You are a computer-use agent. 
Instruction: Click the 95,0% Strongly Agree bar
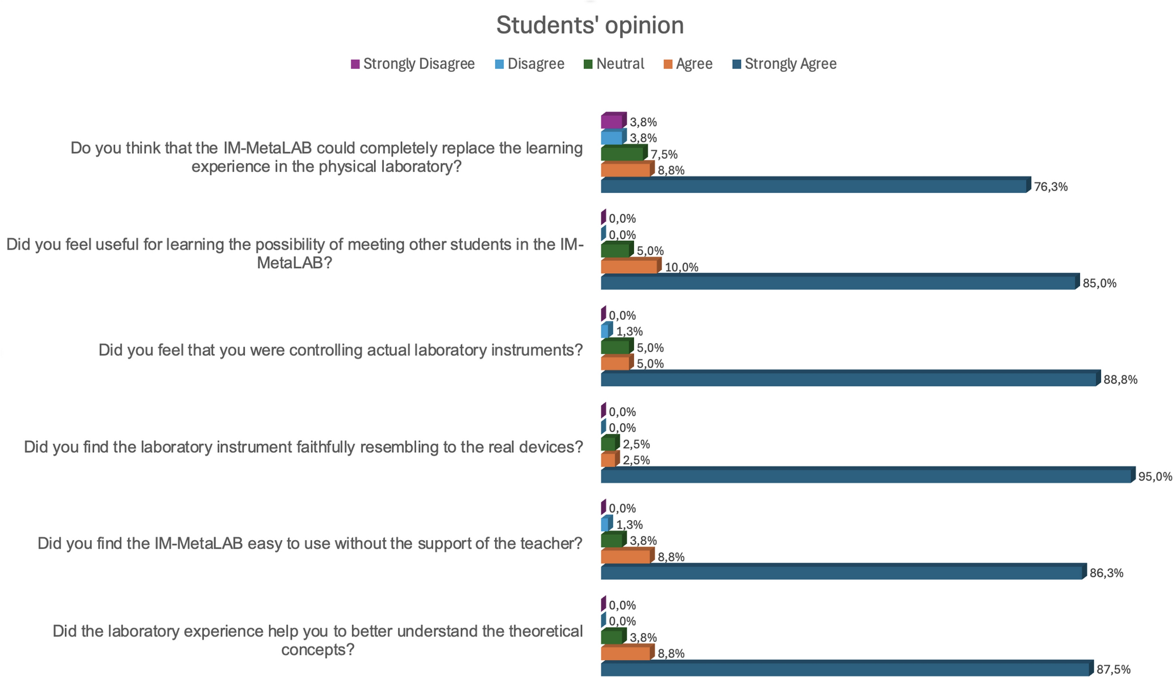(866, 476)
